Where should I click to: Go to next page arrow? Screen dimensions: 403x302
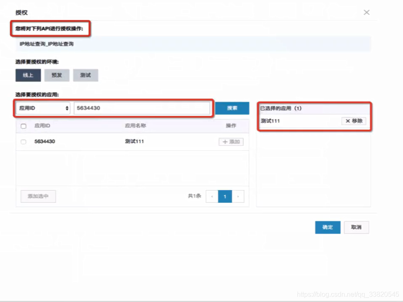pyautogui.click(x=238, y=197)
